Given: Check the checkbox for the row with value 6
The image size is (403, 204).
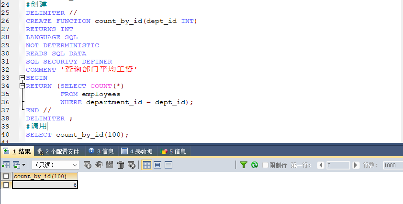Looking at the screenshot, I should point(6,185).
